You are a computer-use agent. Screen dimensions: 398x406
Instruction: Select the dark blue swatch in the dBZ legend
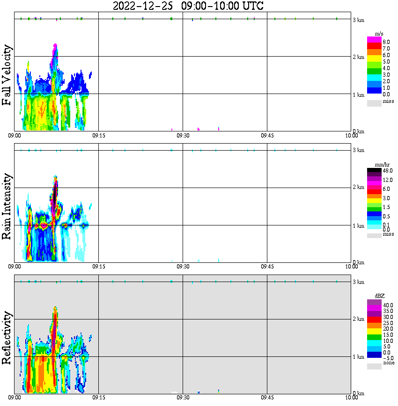click(x=374, y=355)
